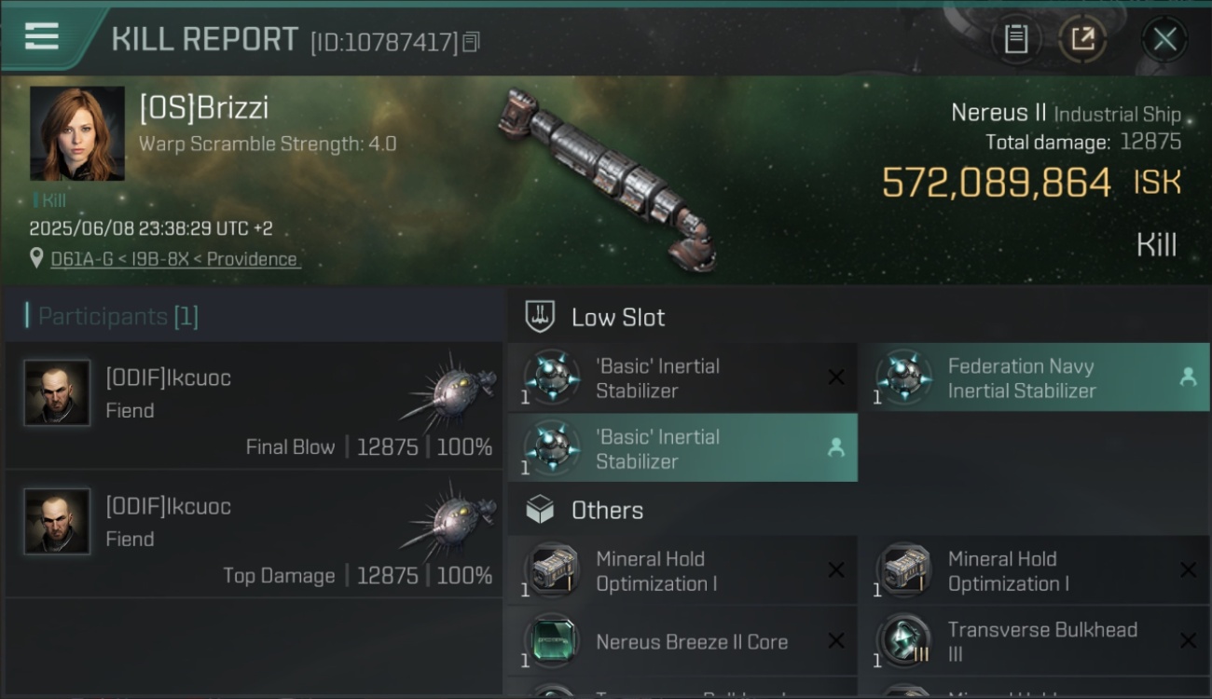Click the Nereus Breeze II Core icon
Viewport: 1212px width, 699px height.
[x=551, y=641]
